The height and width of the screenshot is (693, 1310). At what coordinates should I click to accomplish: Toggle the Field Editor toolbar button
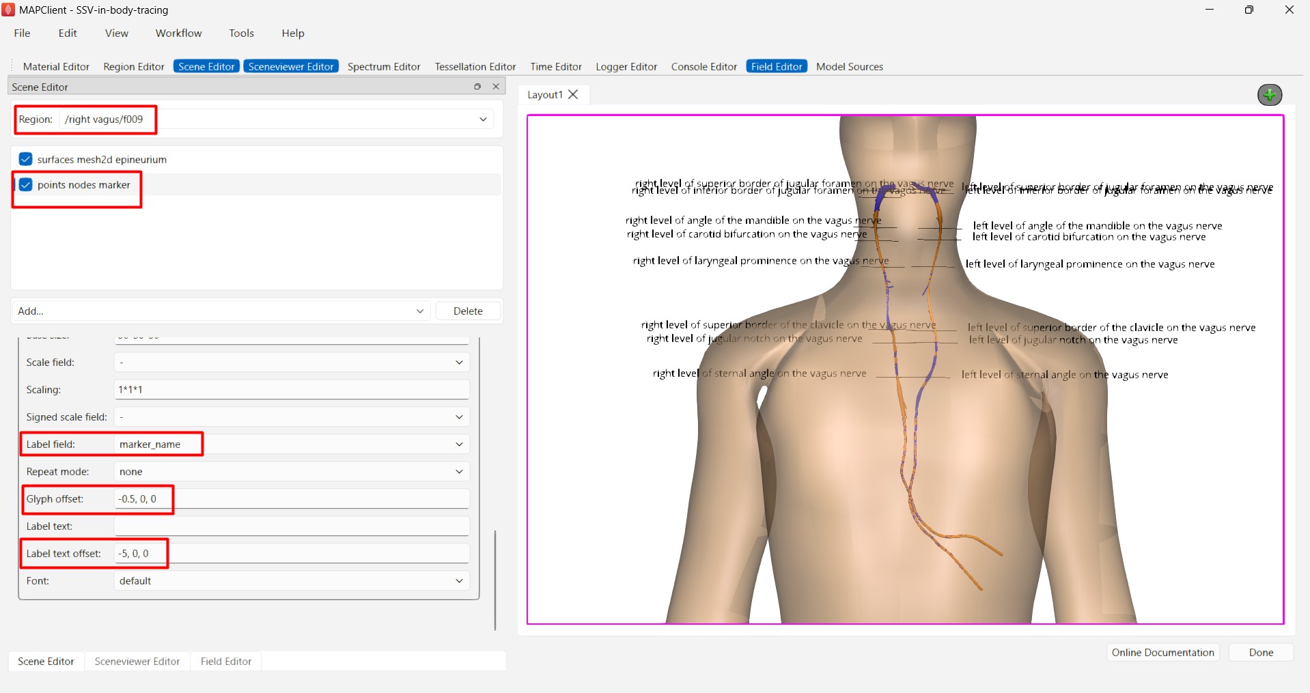pyautogui.click(x=777, y=66)
